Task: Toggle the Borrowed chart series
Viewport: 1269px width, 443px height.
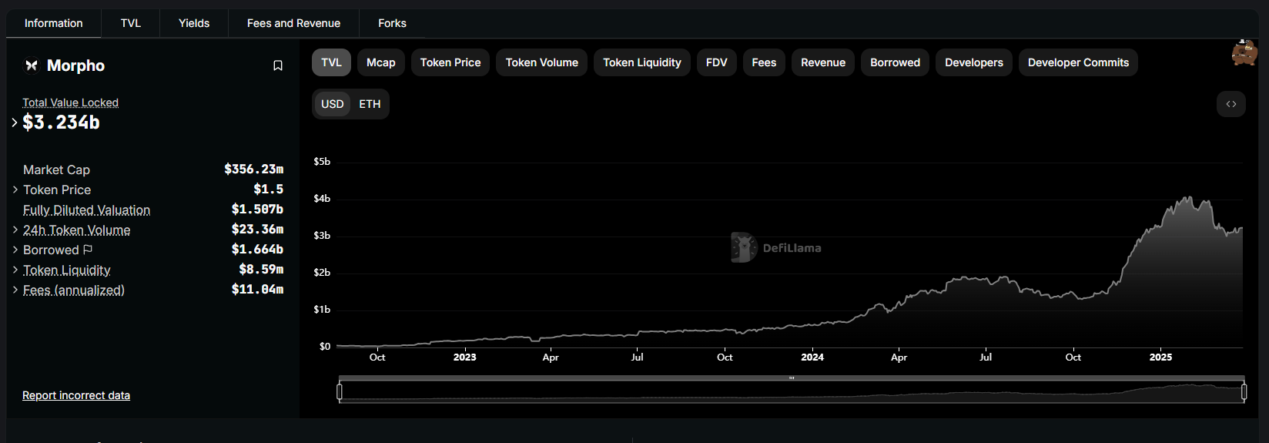Action: pyautogui.click(x=896, y=62)
